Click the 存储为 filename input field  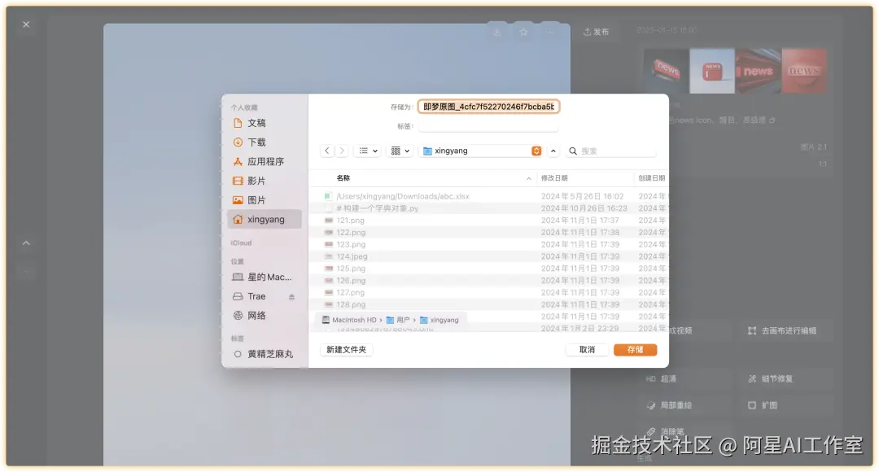(x=488, y=105)
